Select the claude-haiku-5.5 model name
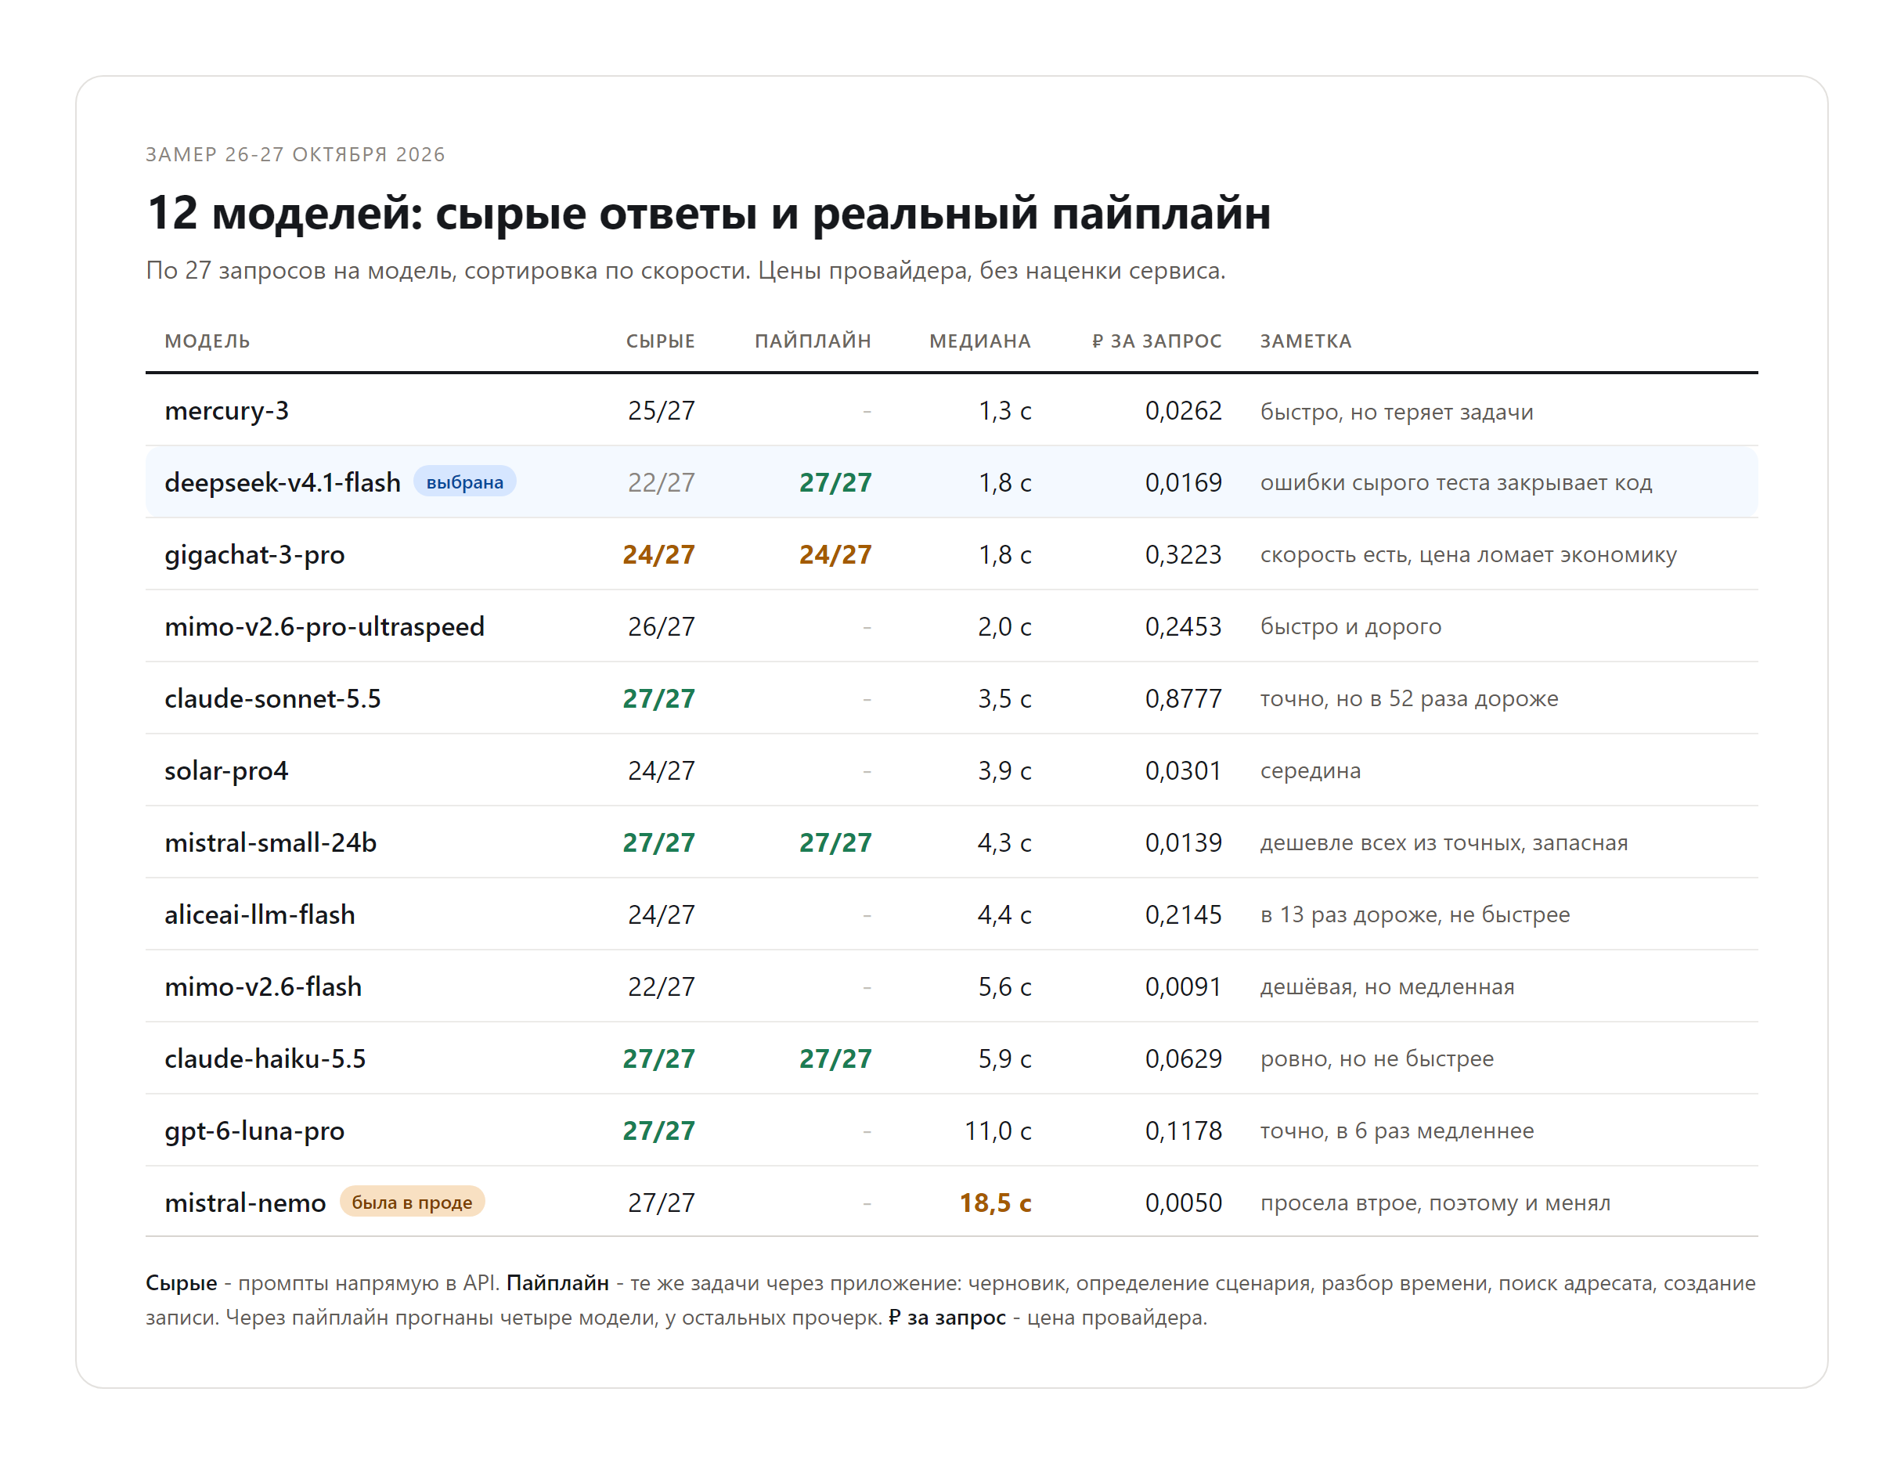1904x1464 pixels. 265,1058
